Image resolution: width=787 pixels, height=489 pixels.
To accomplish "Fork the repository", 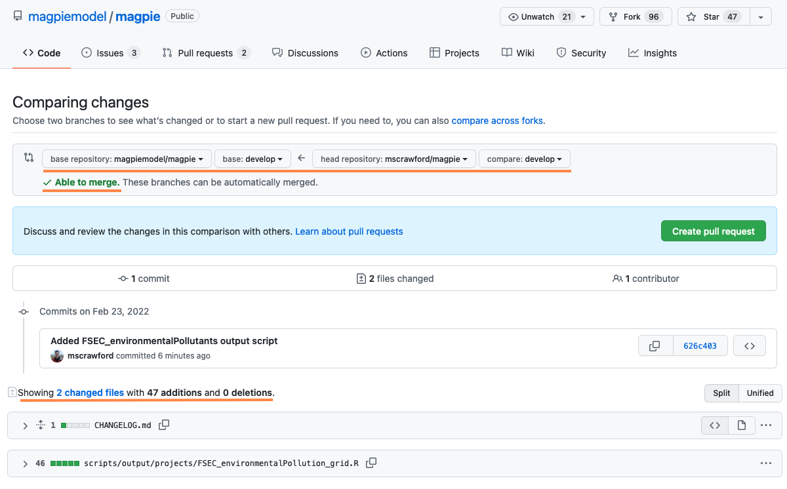I will (636, 17).
